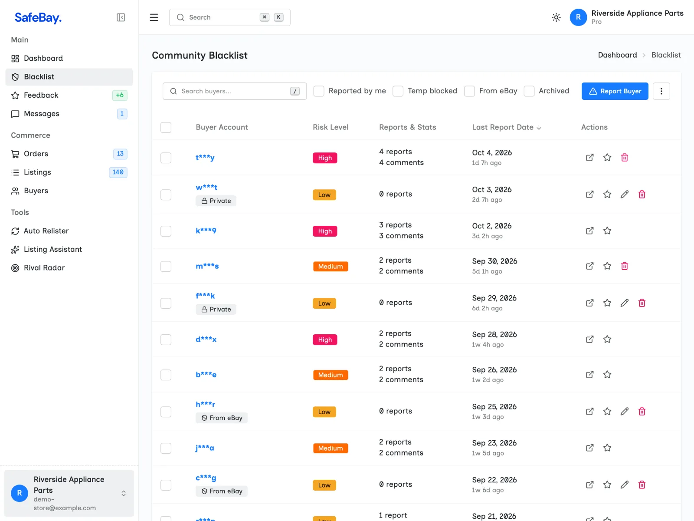
Task: Open the three-dot more options menu
Action: (661, 91)
